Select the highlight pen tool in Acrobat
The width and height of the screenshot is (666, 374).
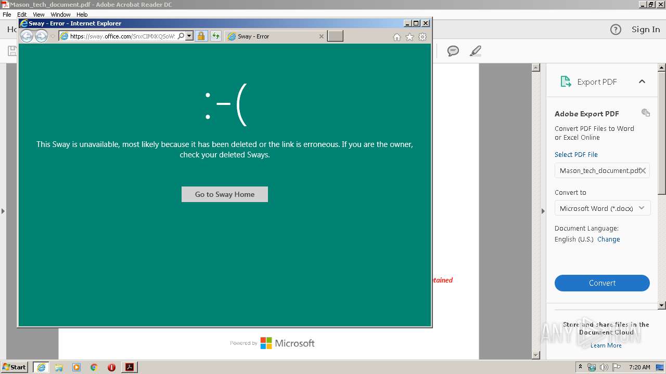pos(475,51)
